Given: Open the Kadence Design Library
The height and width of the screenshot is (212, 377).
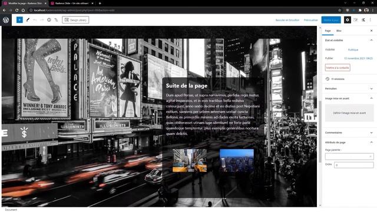Looking at the screenshot, I should click(75, 20).
